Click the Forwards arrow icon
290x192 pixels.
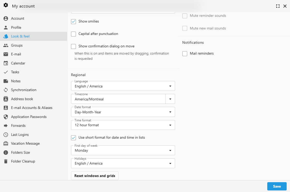(x=6, y=125)
